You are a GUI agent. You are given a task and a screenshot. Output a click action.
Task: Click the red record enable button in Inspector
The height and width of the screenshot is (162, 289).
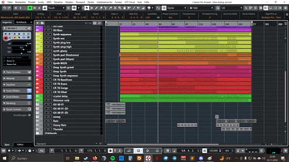pyautogui.click(x=6, y=38)
